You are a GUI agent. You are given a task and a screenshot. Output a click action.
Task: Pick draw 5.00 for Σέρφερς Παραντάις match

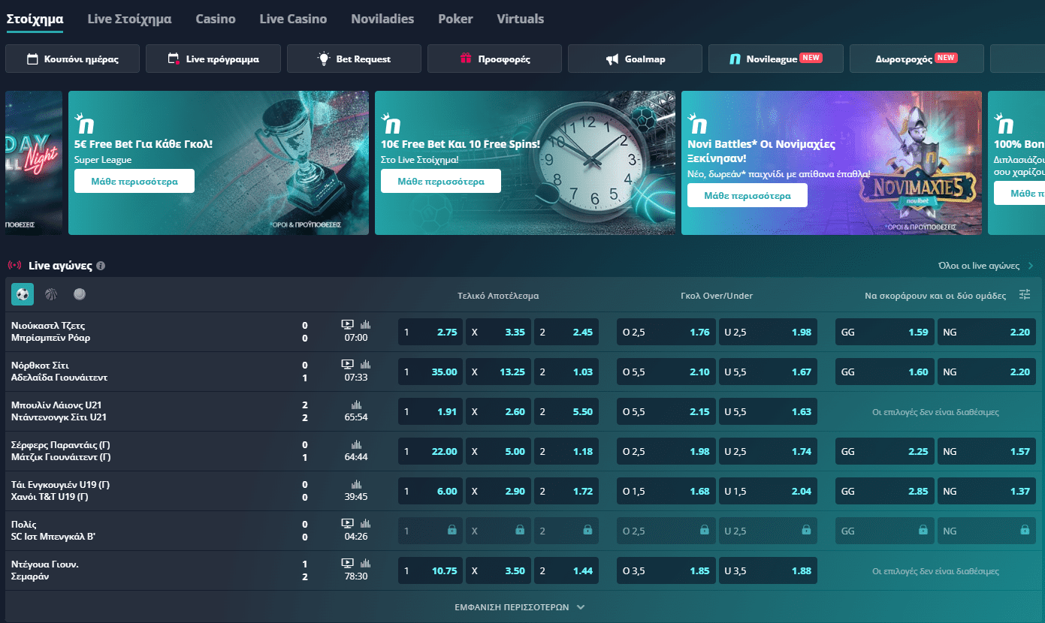[x=498, y=451]
